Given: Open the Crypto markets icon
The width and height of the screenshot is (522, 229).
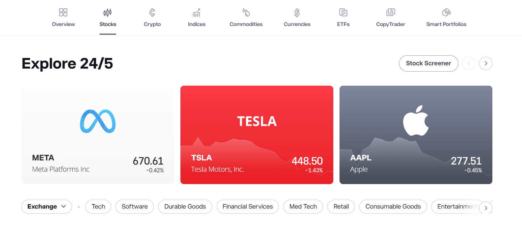Looking at the screenshot, I should click(x=152, y=12).
